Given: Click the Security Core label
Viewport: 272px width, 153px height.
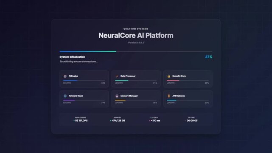Looking at the screenshot, I should click(179, 76).
